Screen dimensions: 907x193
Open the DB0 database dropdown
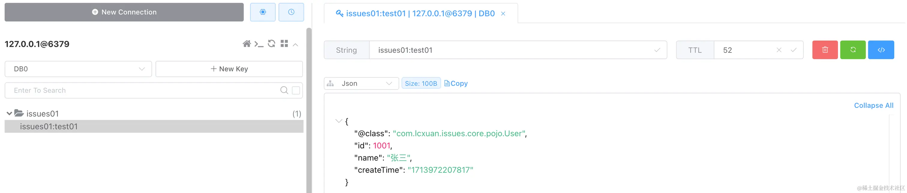click(78, 69)
